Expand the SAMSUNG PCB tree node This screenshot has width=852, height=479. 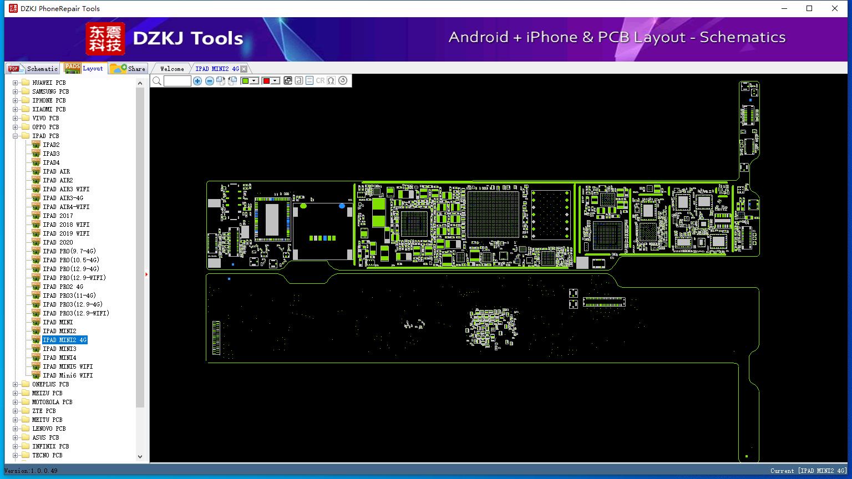tap(16, 91)
